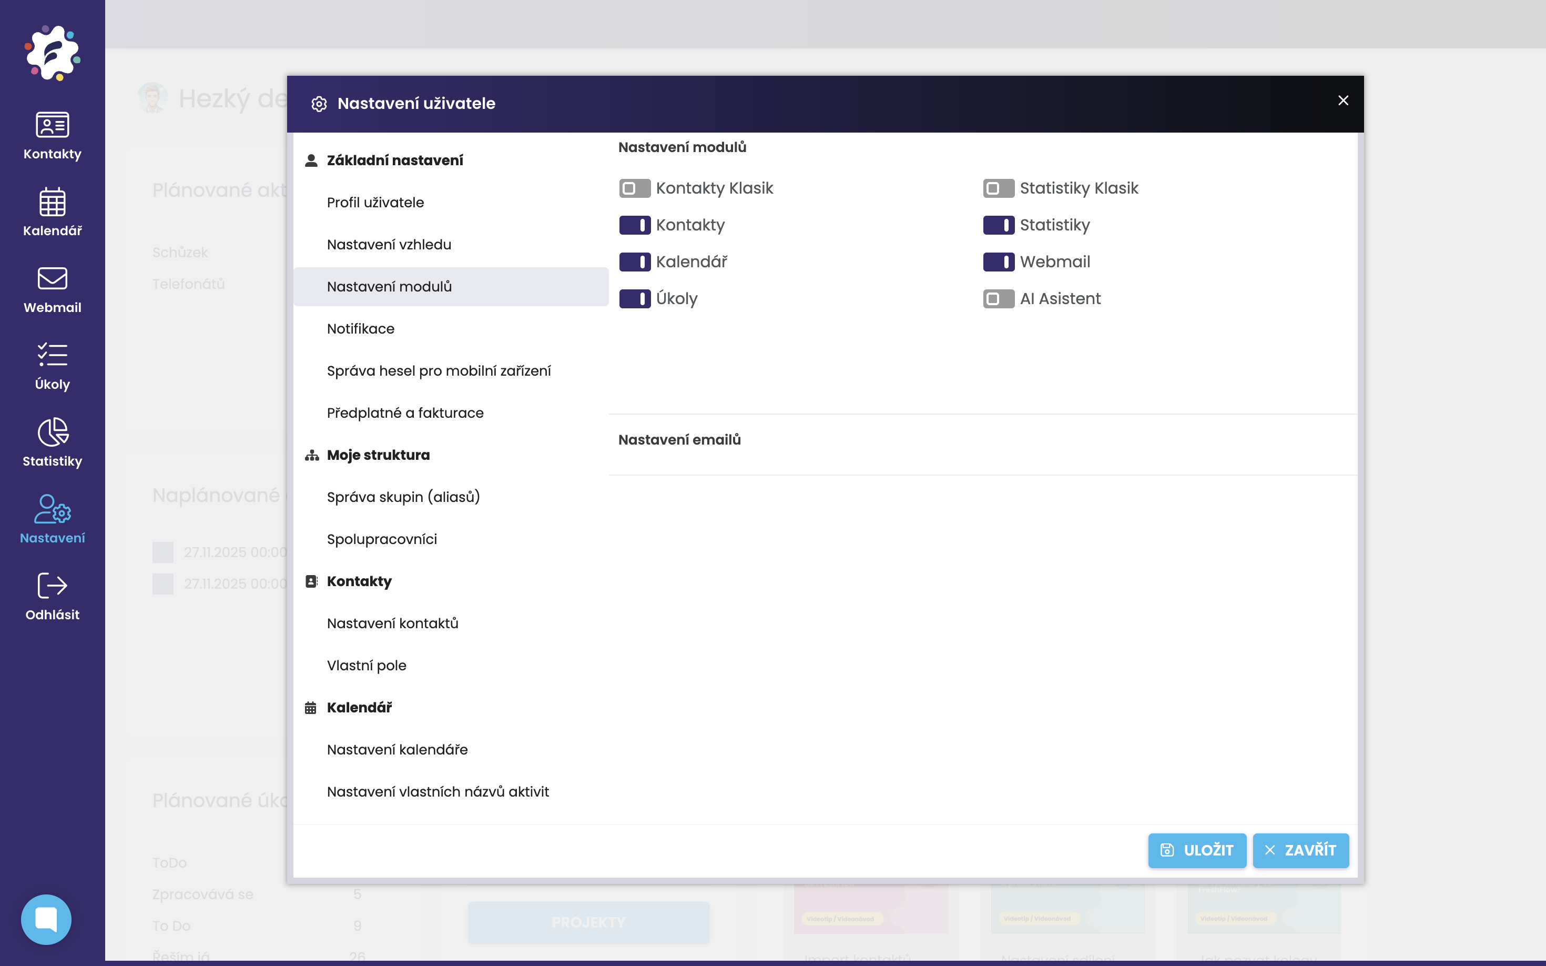
Task: Expand the Nastavení emailů section
Action: (679, 439)
